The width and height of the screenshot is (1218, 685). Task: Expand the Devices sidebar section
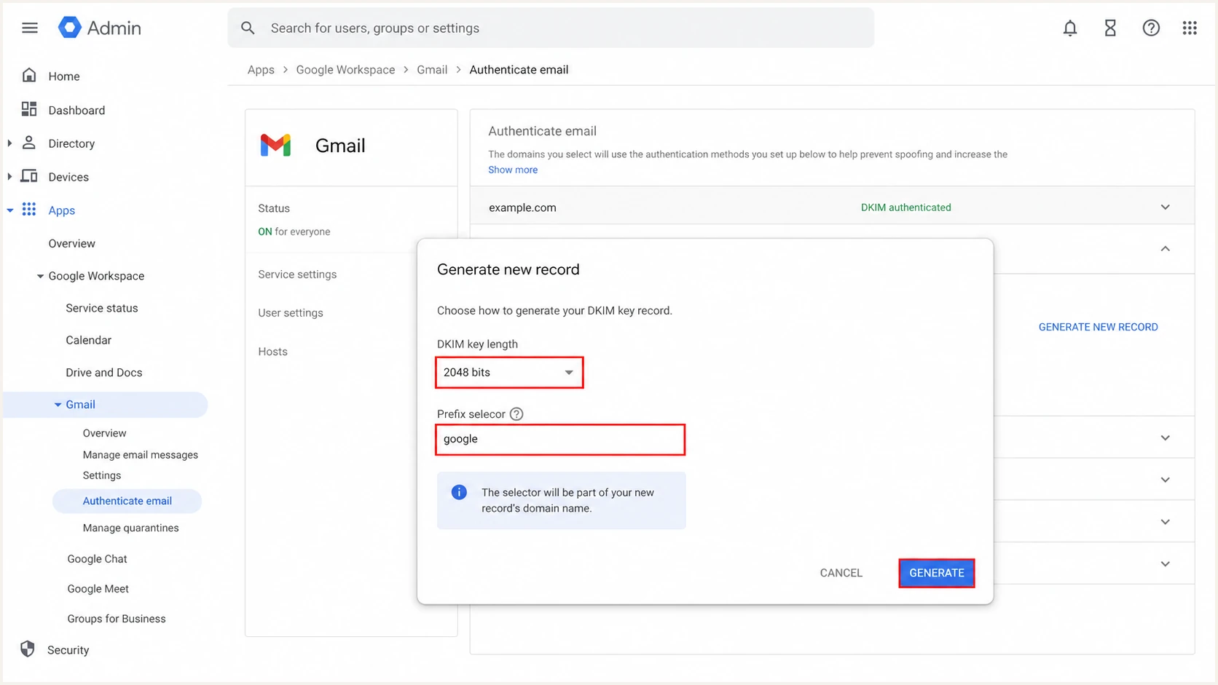[x=9, y=177]
